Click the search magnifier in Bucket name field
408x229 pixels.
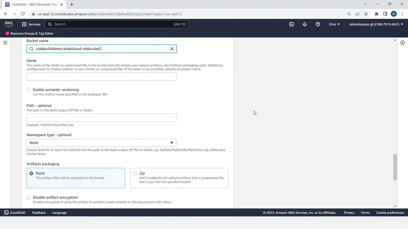coord(32,49)
